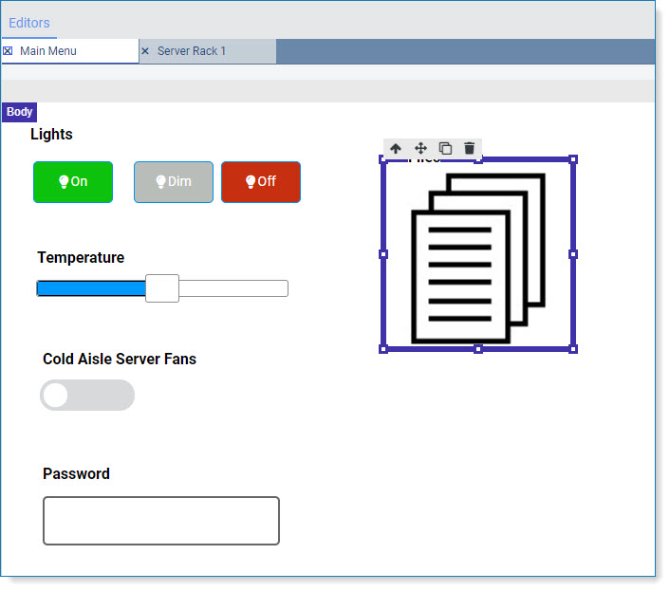
Task: Close the Server Rack 1 tab
Action: point(145,51)
